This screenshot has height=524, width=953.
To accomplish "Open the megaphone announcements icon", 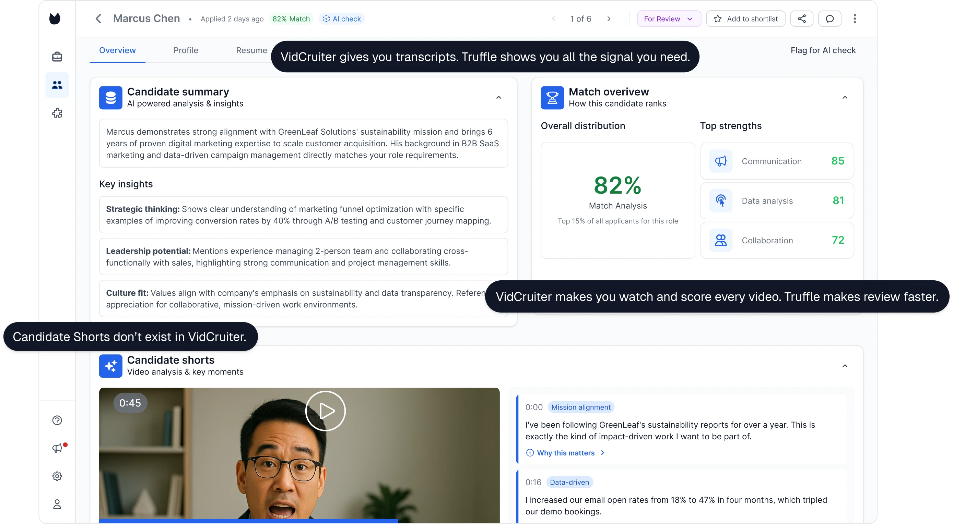I will click(x=57, y=448).
